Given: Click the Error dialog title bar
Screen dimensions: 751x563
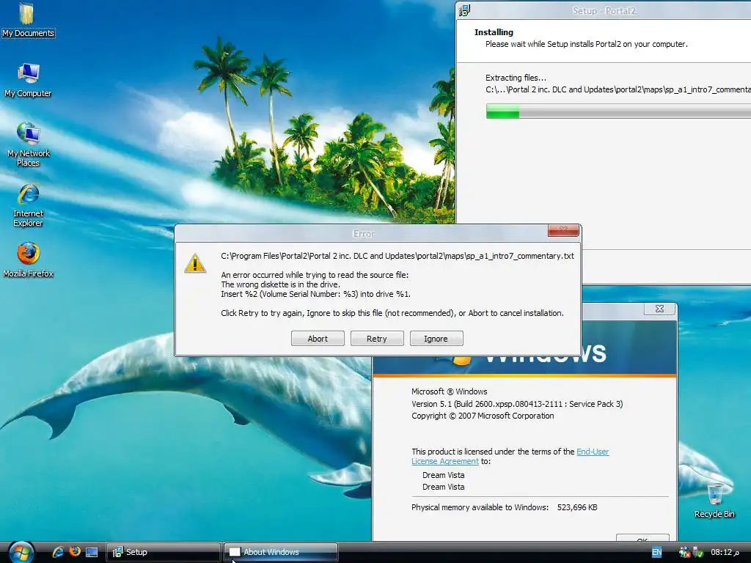Looking at the screenshot, I should 363,233.
